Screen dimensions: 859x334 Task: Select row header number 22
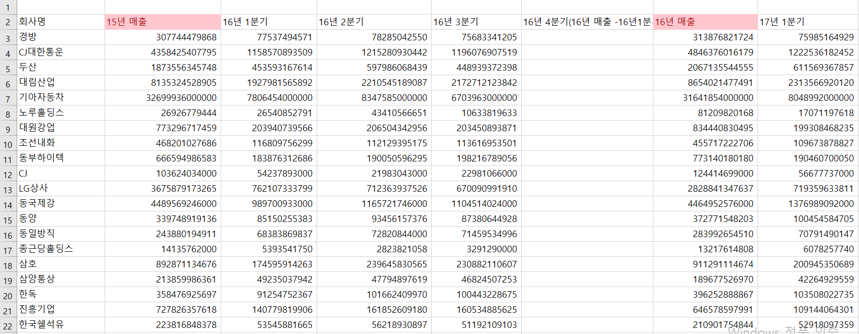click(x=8, y=325)
